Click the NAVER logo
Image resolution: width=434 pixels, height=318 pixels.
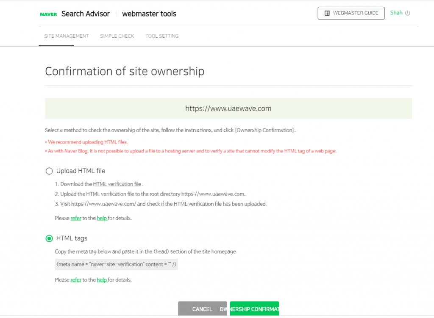(x=48, y=14)
